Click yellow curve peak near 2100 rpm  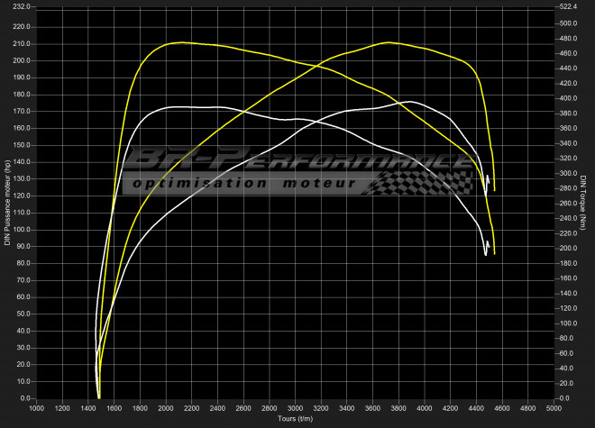click(x=180, y=42)
